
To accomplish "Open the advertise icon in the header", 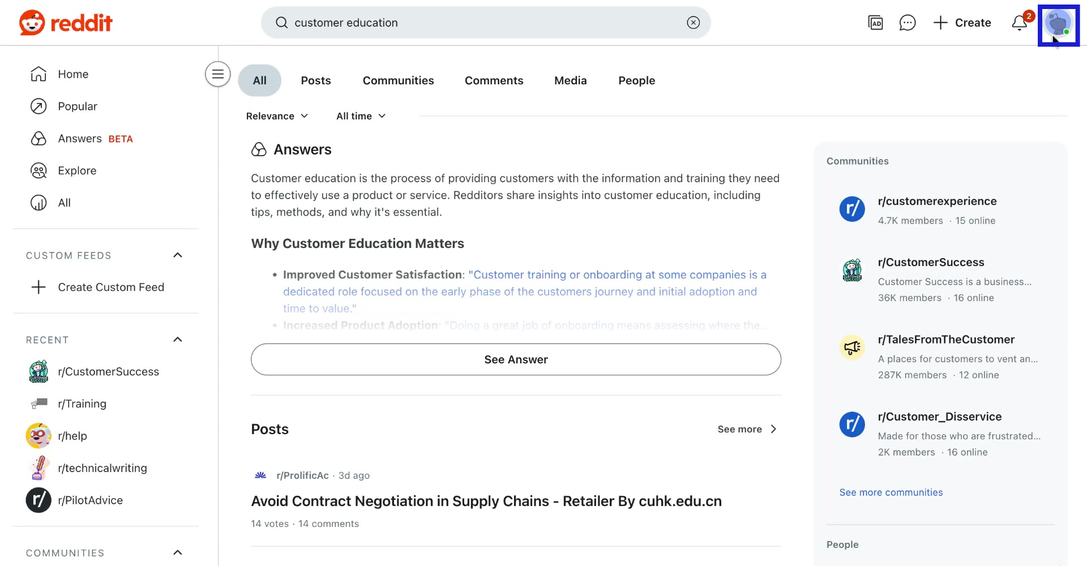I will pyautogui.click(x=875, y=23).
